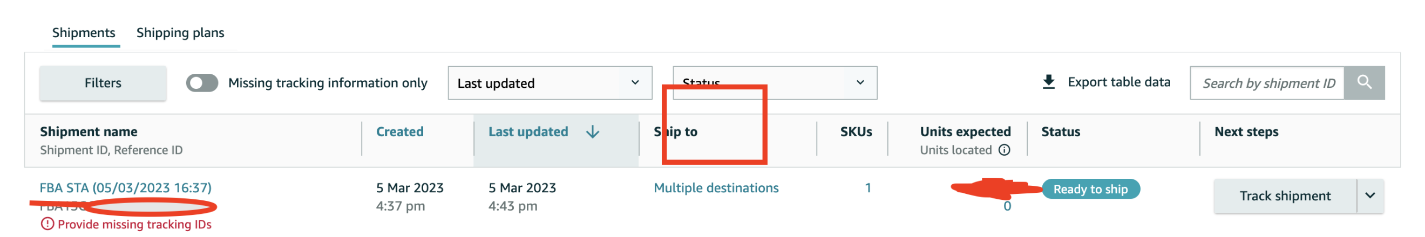Click the Ready to ship status badge
The image size is (1425, 237).
pyautogui.click(x=1090, y=189)
